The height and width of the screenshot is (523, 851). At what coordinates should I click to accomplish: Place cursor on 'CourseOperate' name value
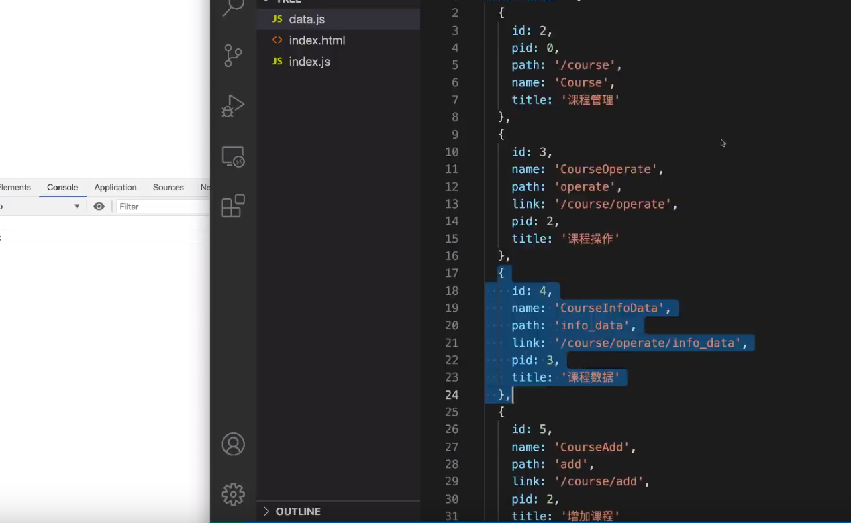click(605, 169)
